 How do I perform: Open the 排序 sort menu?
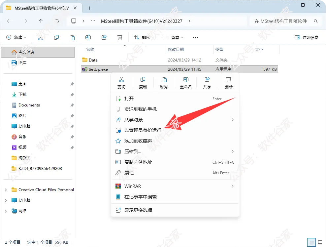tap(142, 37)
